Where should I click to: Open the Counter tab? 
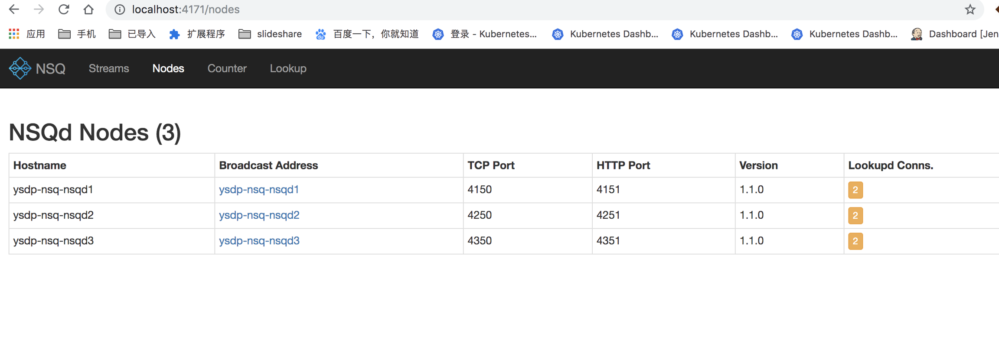(x=227, y=68)
